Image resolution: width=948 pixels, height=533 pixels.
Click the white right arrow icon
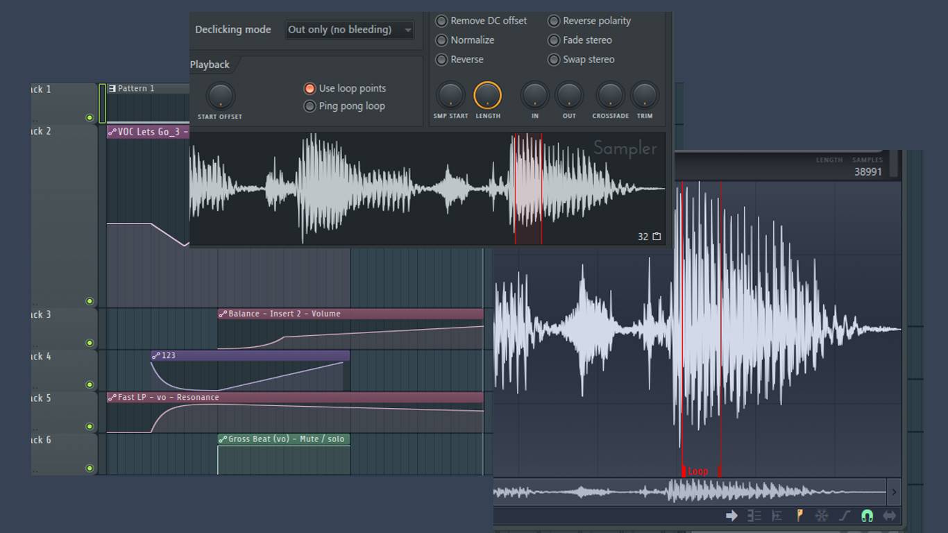731,516
